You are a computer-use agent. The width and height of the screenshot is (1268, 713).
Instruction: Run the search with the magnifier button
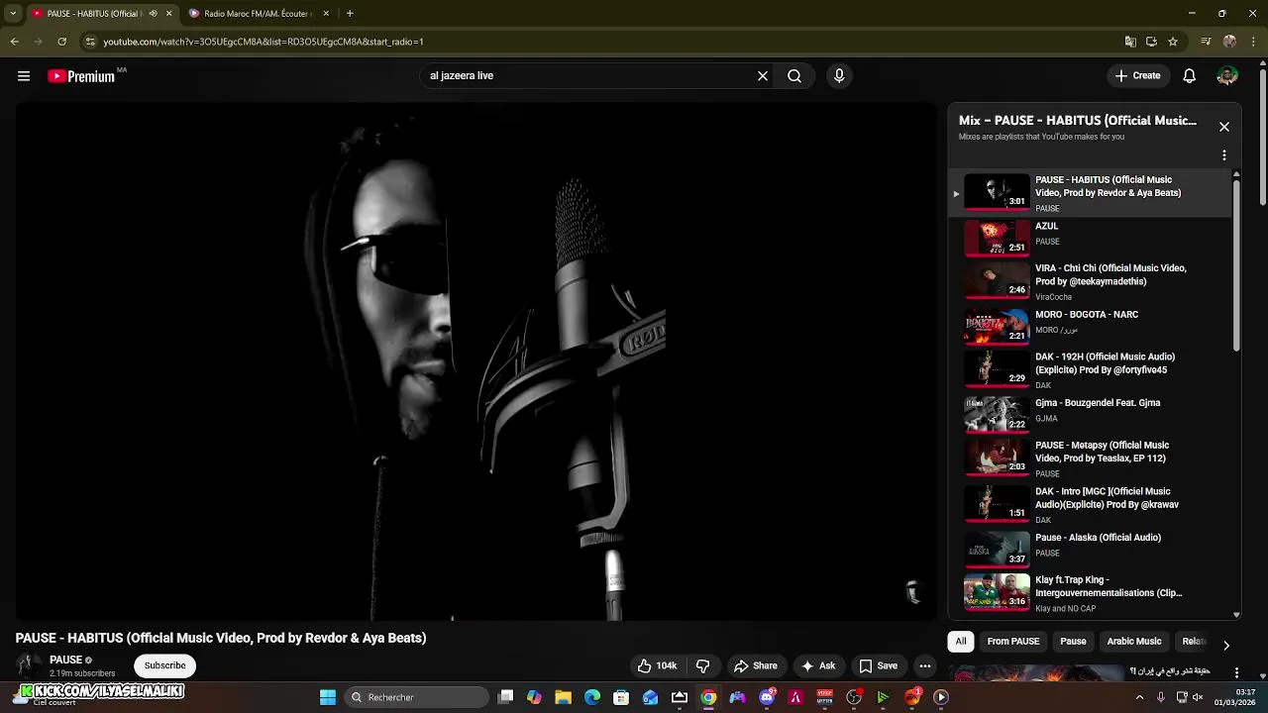(794, 76)
